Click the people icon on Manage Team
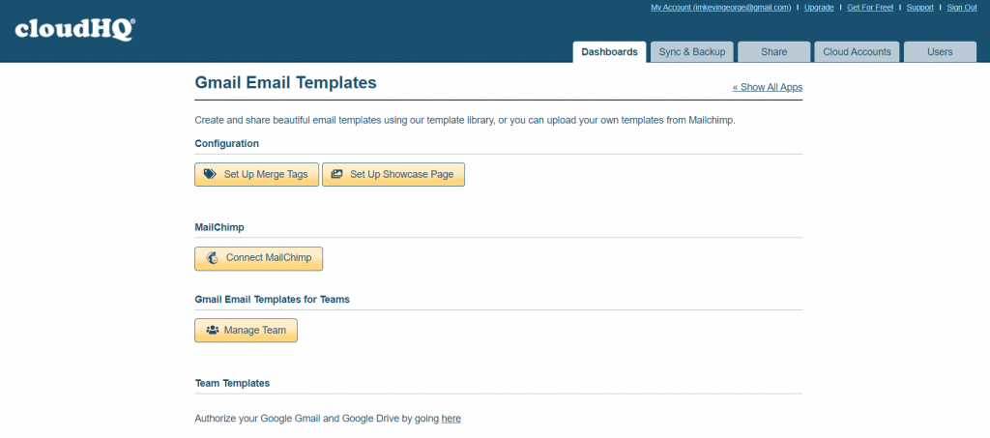Image resolution: width=990 pixels, height=438 pixels. pyautogui.click(x=212, y=330)
